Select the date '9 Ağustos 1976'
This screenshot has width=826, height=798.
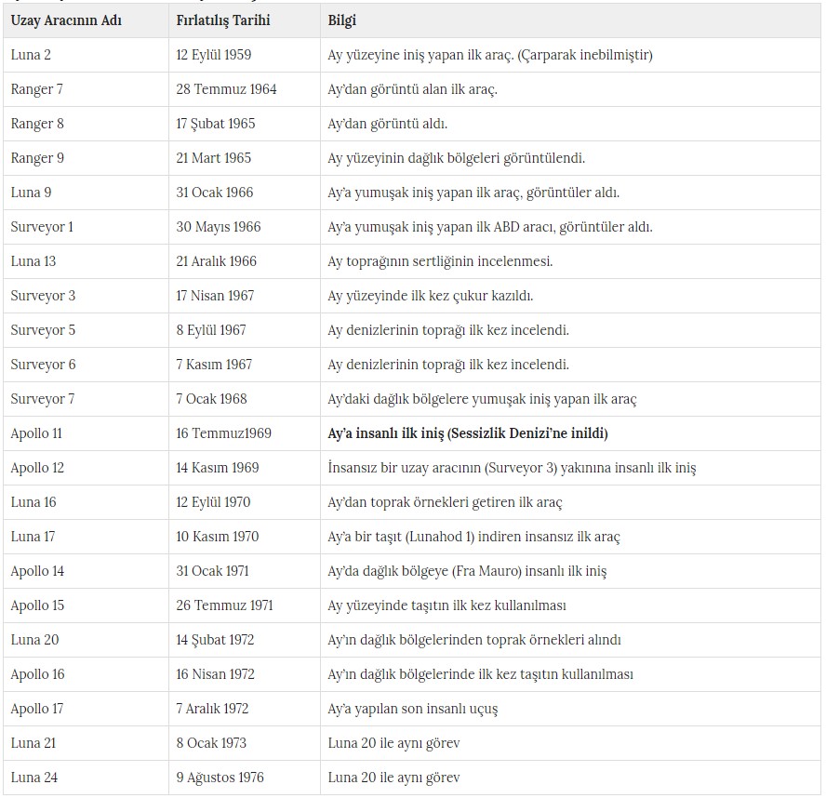tap(220, 778)
